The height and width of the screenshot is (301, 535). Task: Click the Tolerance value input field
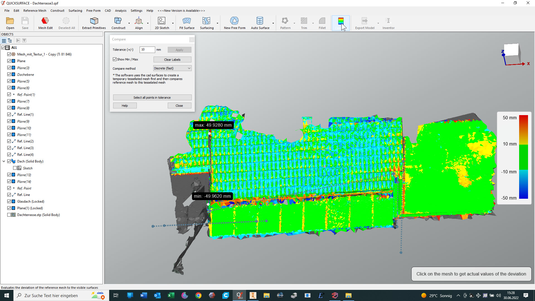pos(147,50)
